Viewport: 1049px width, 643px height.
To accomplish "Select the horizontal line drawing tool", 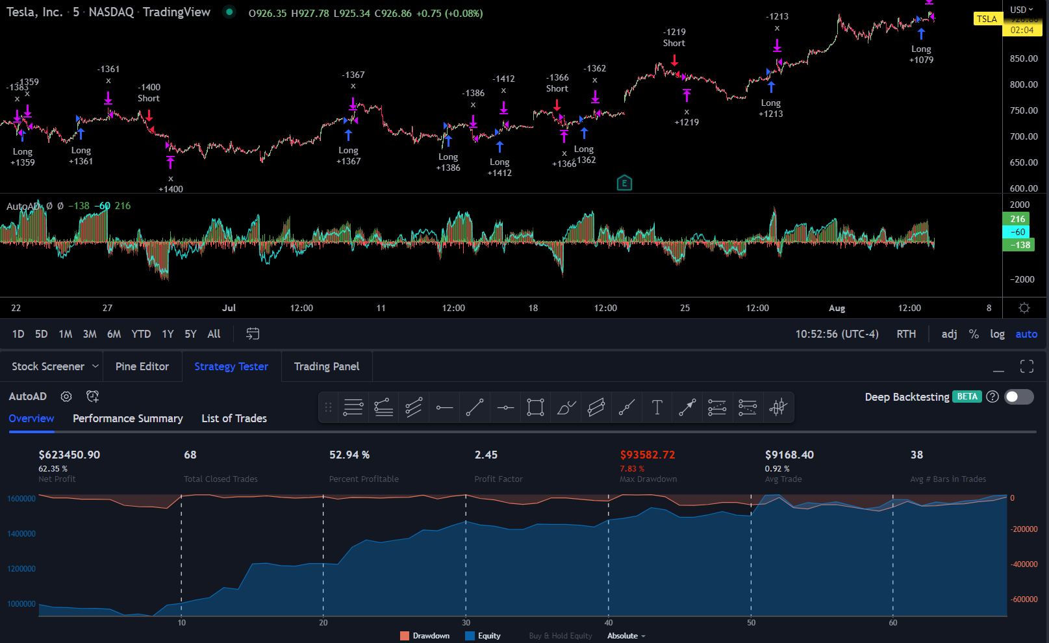I will [x=505, y=408].
